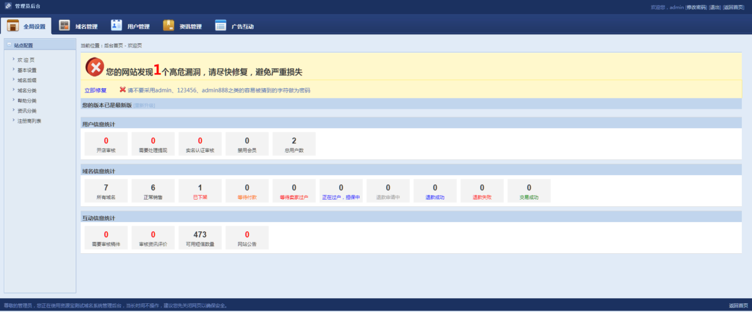The height and width of the screenshot is (312, 752).
Task: Click the 用户管理 contact card icon
Action: (116, 26)
